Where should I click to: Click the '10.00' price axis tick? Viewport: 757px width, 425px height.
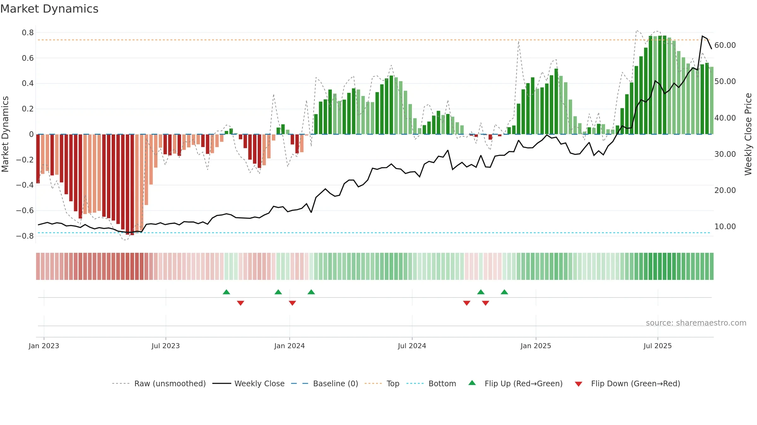725,226
